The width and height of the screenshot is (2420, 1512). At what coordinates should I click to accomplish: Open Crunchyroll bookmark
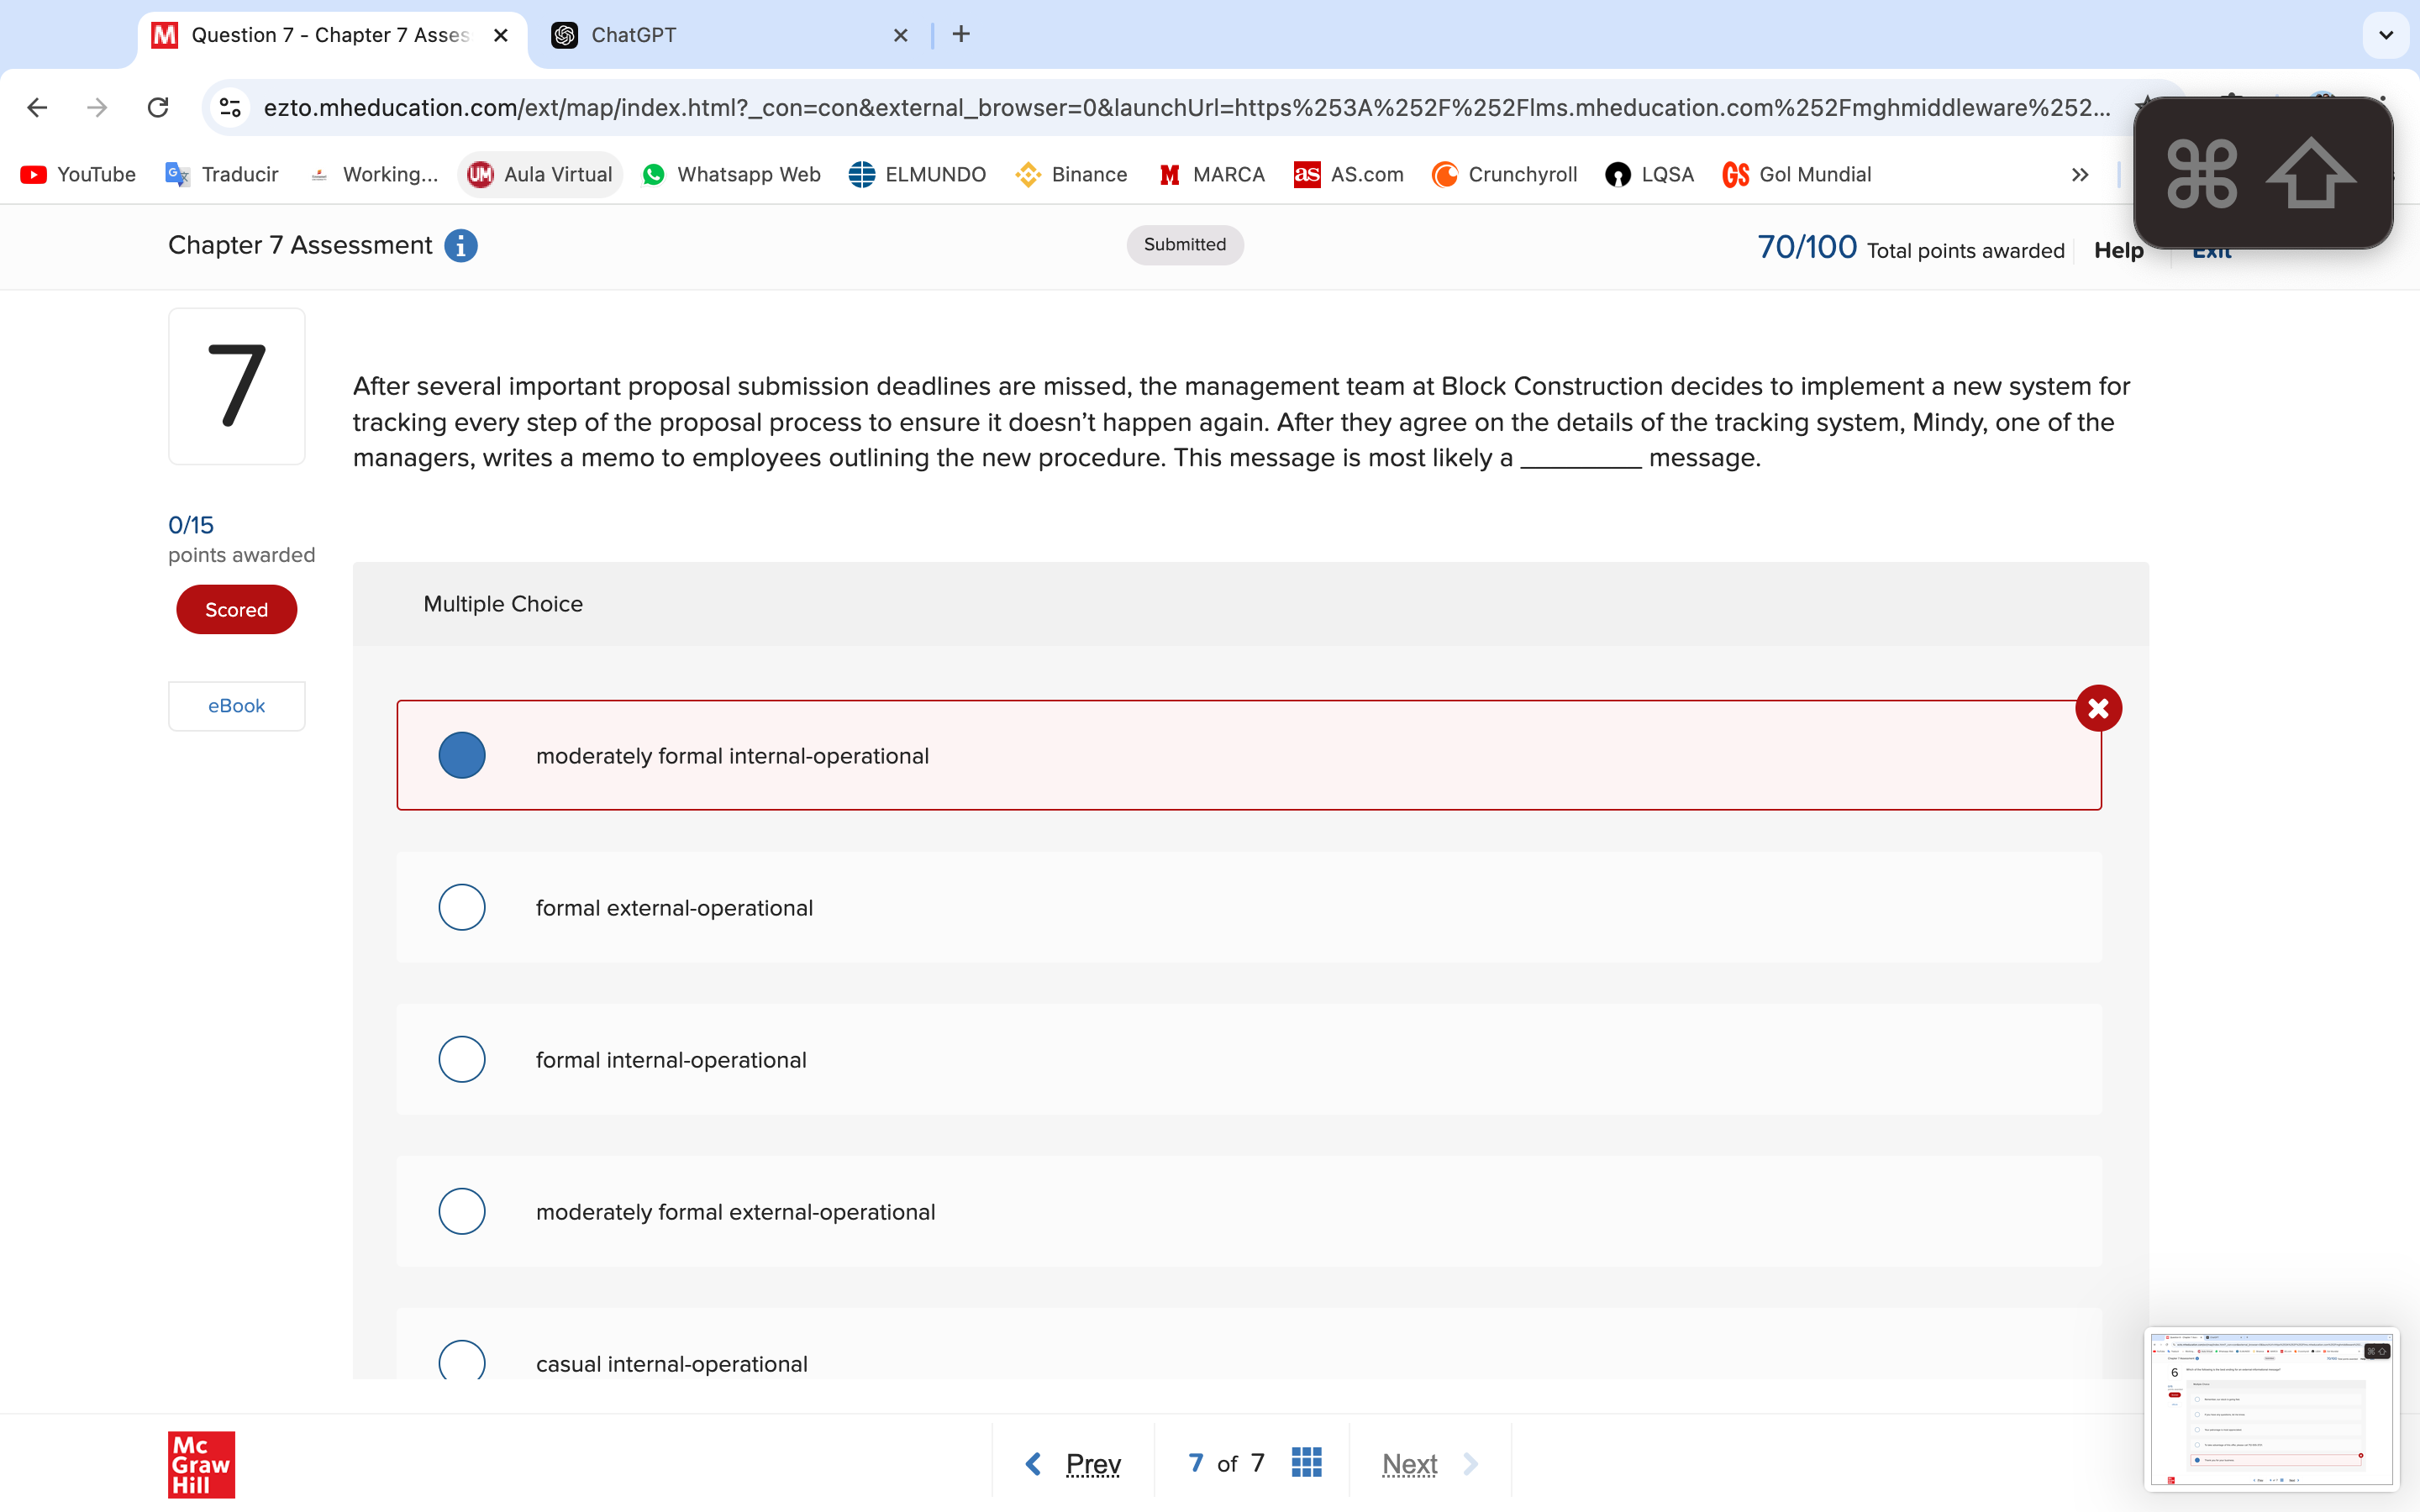pyautogui.click(x=1504, y=174)
